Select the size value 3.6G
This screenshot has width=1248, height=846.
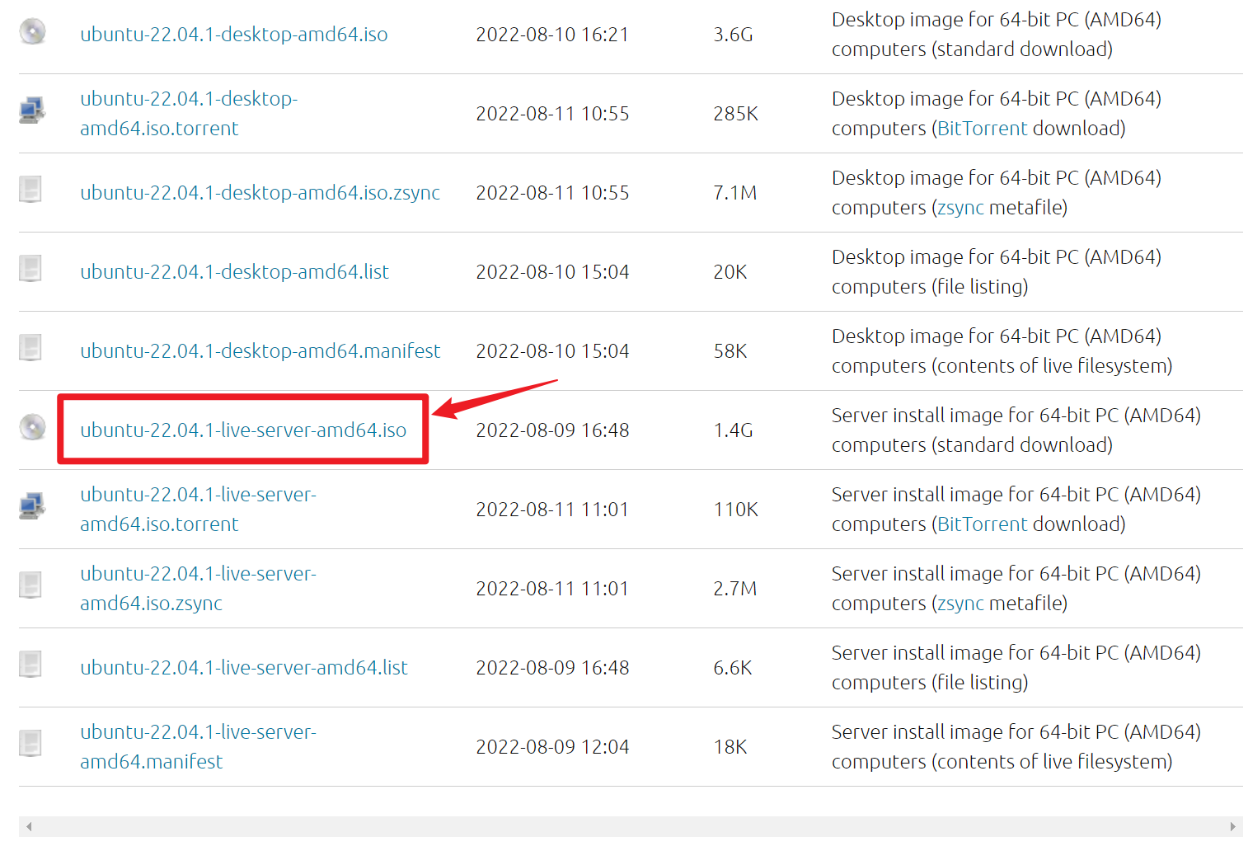tap(734, 35)
